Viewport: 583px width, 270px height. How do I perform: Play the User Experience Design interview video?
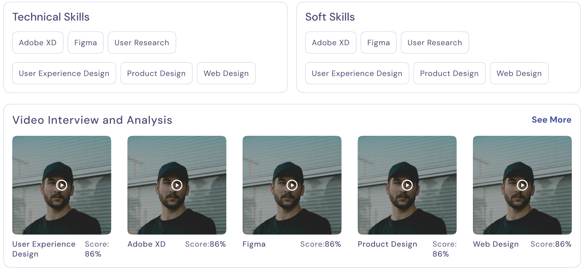tap(62, 185)
